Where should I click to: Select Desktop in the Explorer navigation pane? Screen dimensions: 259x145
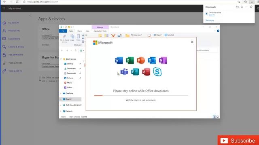pyautogui.click(x=70, y=64)
